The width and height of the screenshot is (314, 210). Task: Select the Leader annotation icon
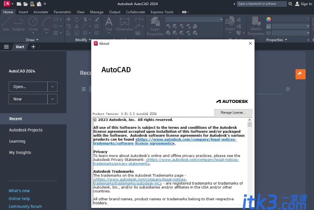point(138,26)
